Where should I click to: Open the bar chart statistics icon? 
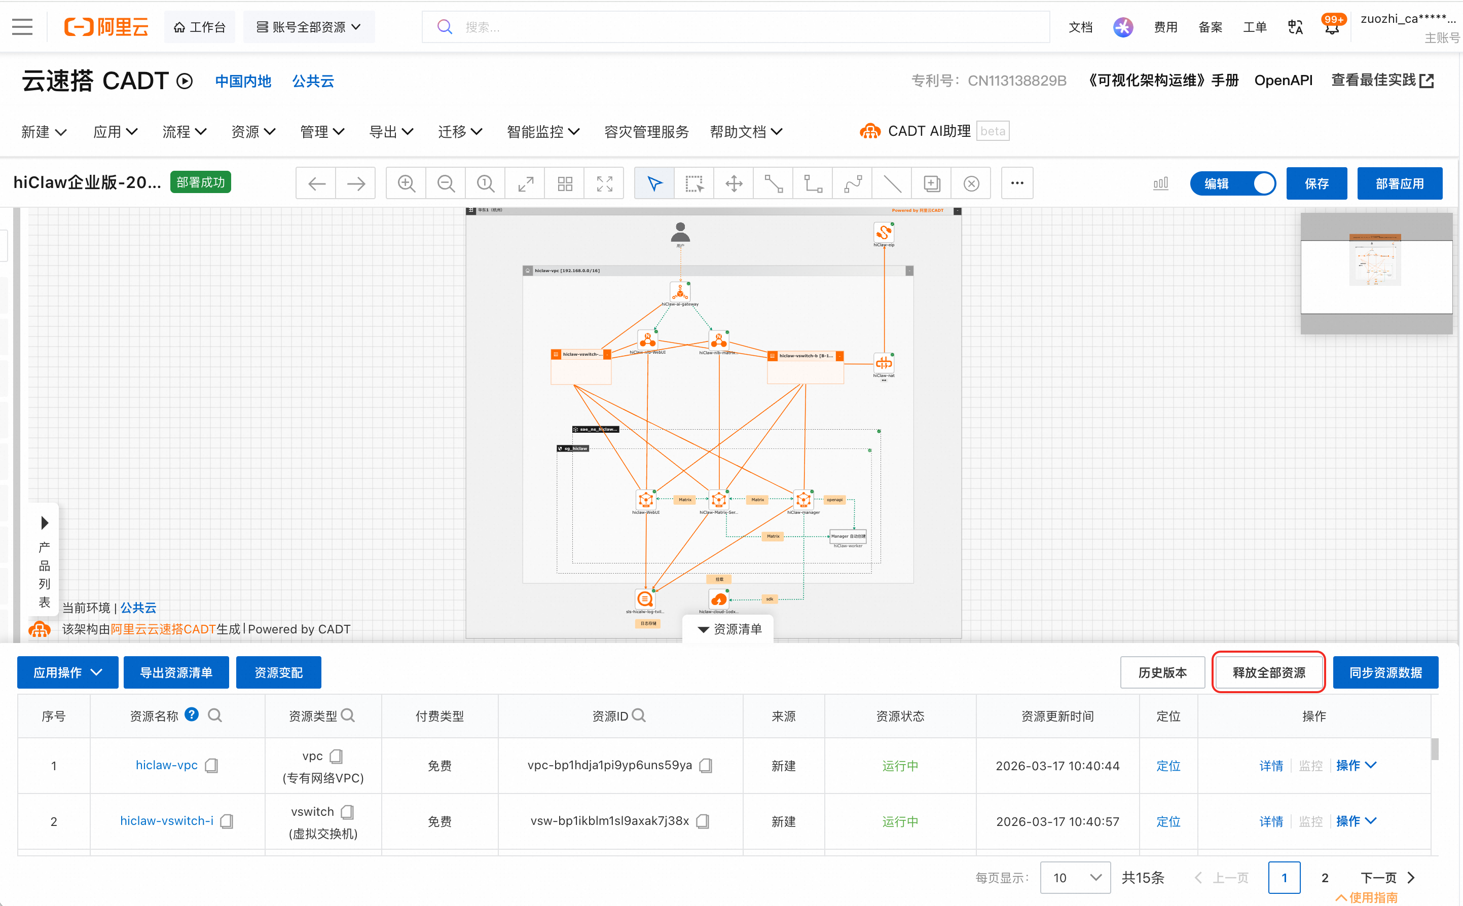click(x=1160, y=183)
